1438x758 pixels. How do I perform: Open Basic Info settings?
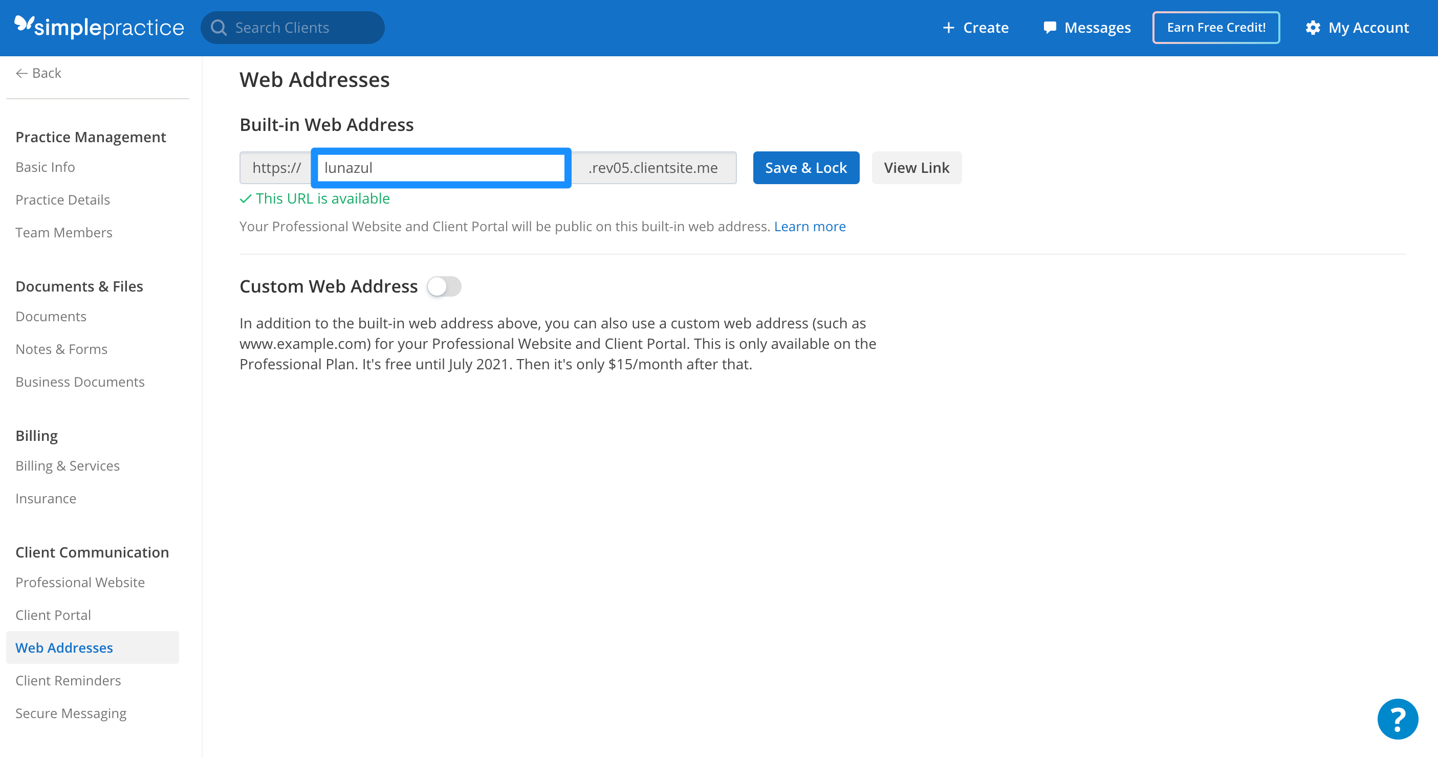point(45,167)
